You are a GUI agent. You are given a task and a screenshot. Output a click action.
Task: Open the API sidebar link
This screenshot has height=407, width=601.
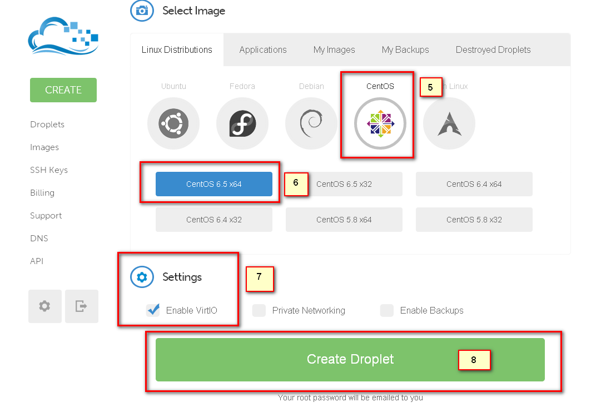[x=37, y=261]
